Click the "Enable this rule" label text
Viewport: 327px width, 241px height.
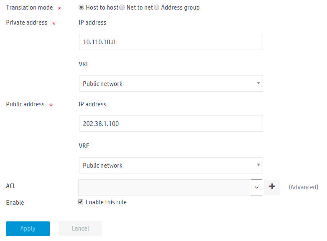coord(106,202)
